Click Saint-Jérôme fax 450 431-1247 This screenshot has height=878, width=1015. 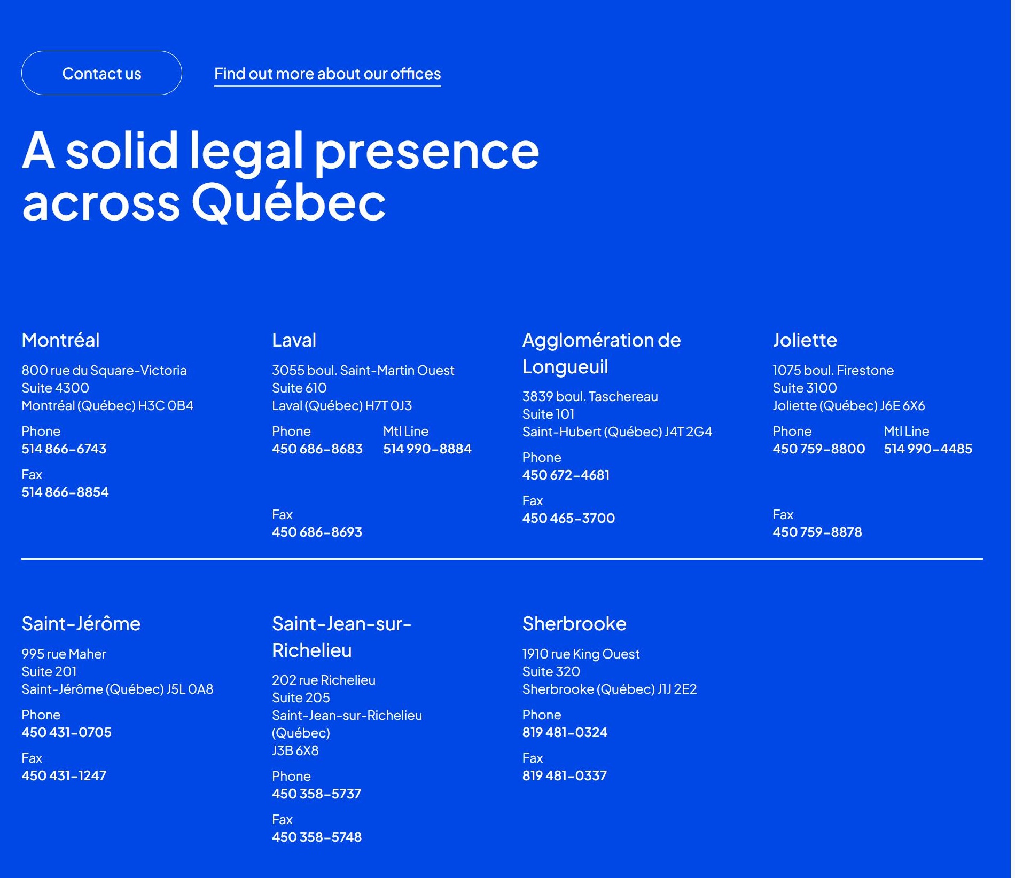64,775
